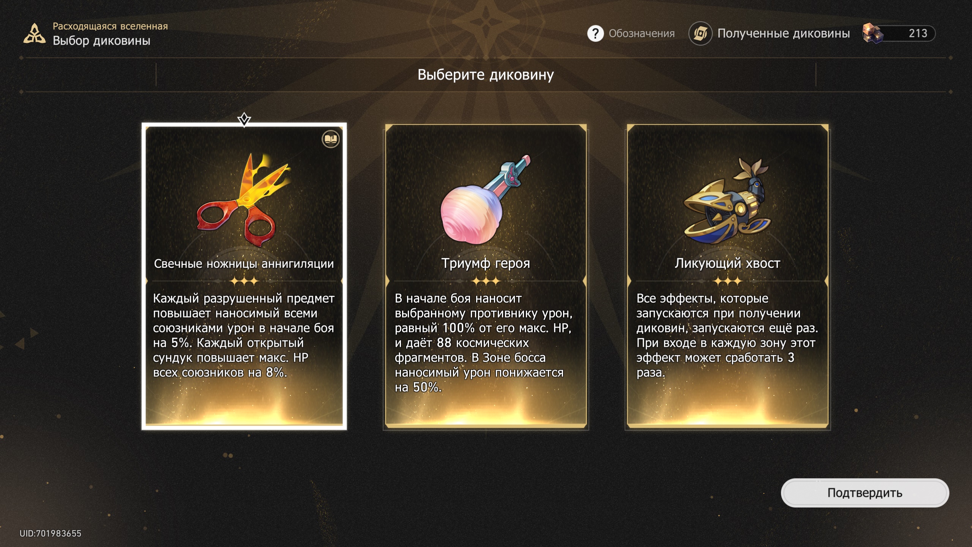972x547 pixels.
Task: Select the cotton candy sword curio image
Action: [485, 199]
